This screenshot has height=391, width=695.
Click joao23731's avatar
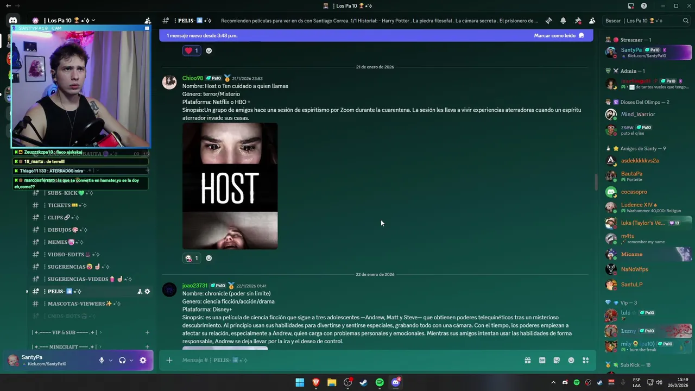(169, 289)
